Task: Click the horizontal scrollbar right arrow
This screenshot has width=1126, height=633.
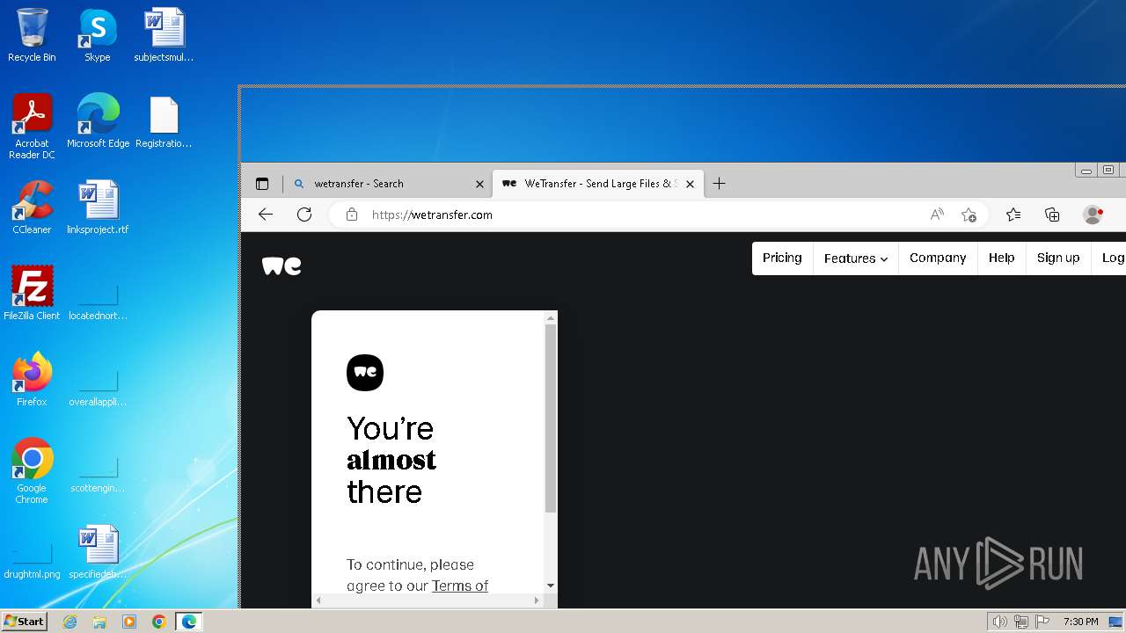Action: [x=537, y=600]
